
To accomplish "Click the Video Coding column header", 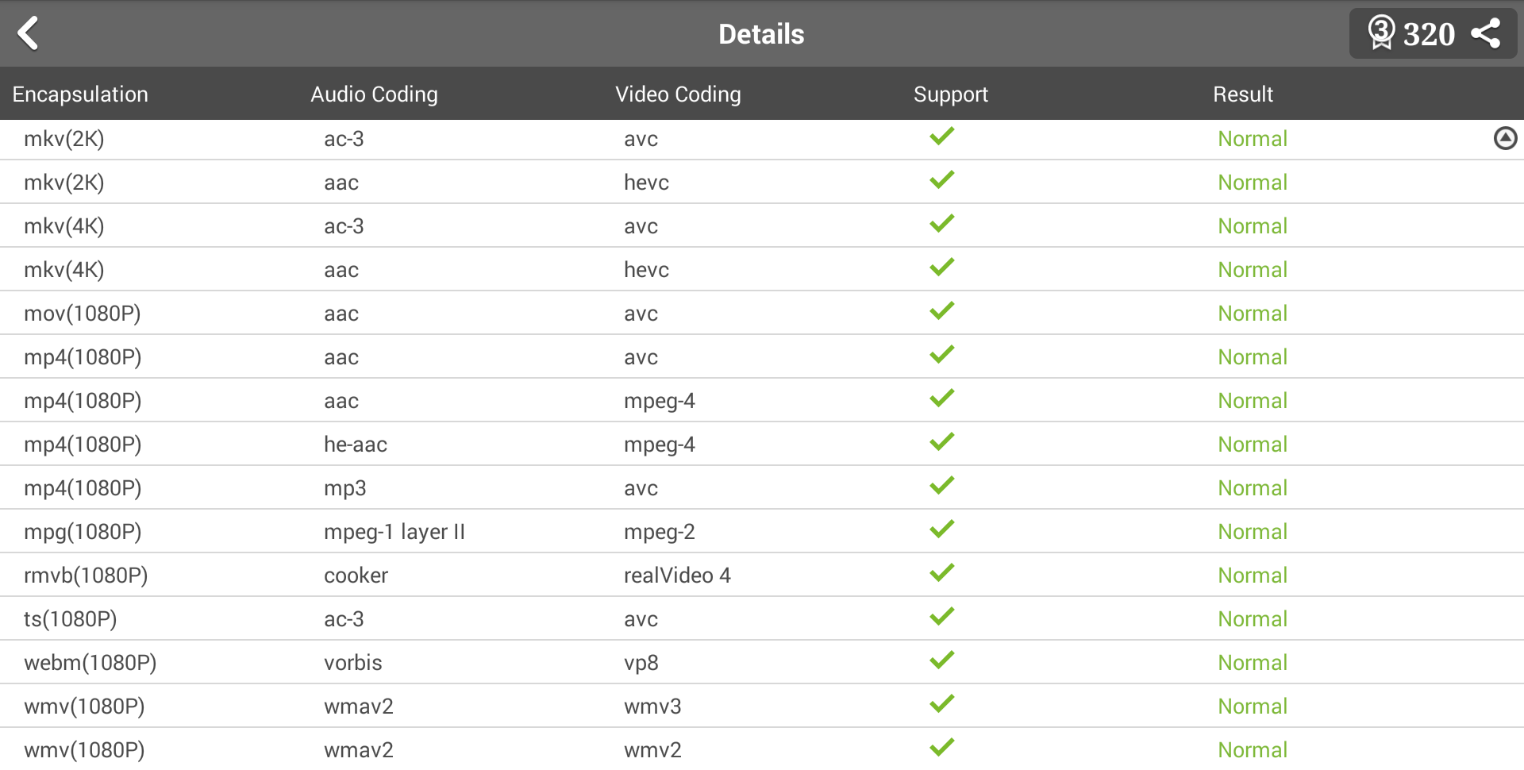I will point(678,94).
